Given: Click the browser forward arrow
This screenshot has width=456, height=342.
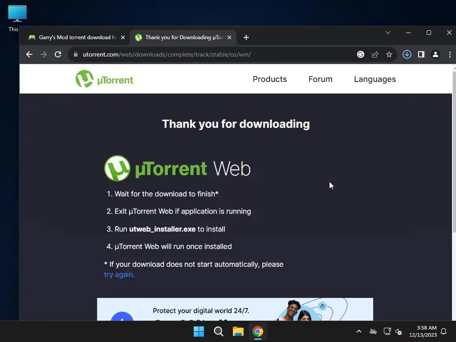Looking at the screenshot, I should tap(43, 54).
